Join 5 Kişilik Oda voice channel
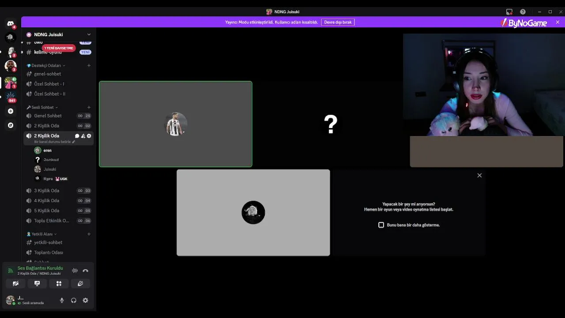 pyautogui.click(x=58, y=211)
